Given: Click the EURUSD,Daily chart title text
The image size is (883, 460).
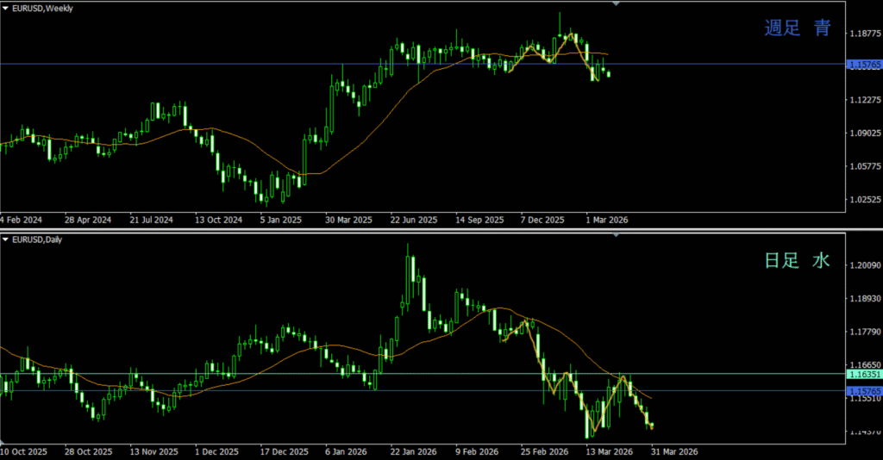Looking at the screenshot, I should [x=41, y=239].
